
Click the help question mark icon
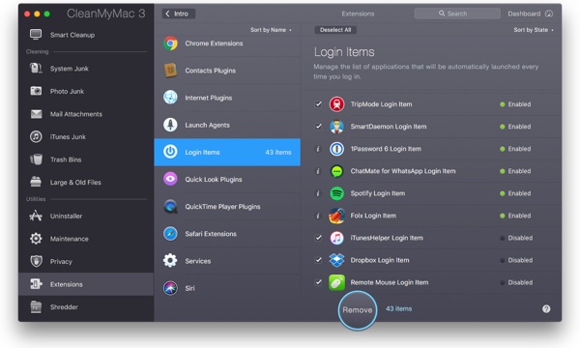tap(546, 308)
